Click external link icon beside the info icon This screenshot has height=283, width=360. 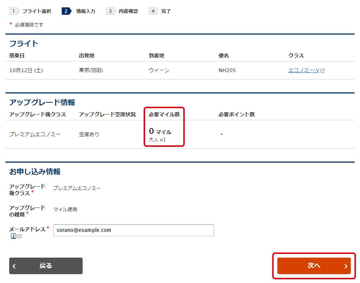[19, 236]
